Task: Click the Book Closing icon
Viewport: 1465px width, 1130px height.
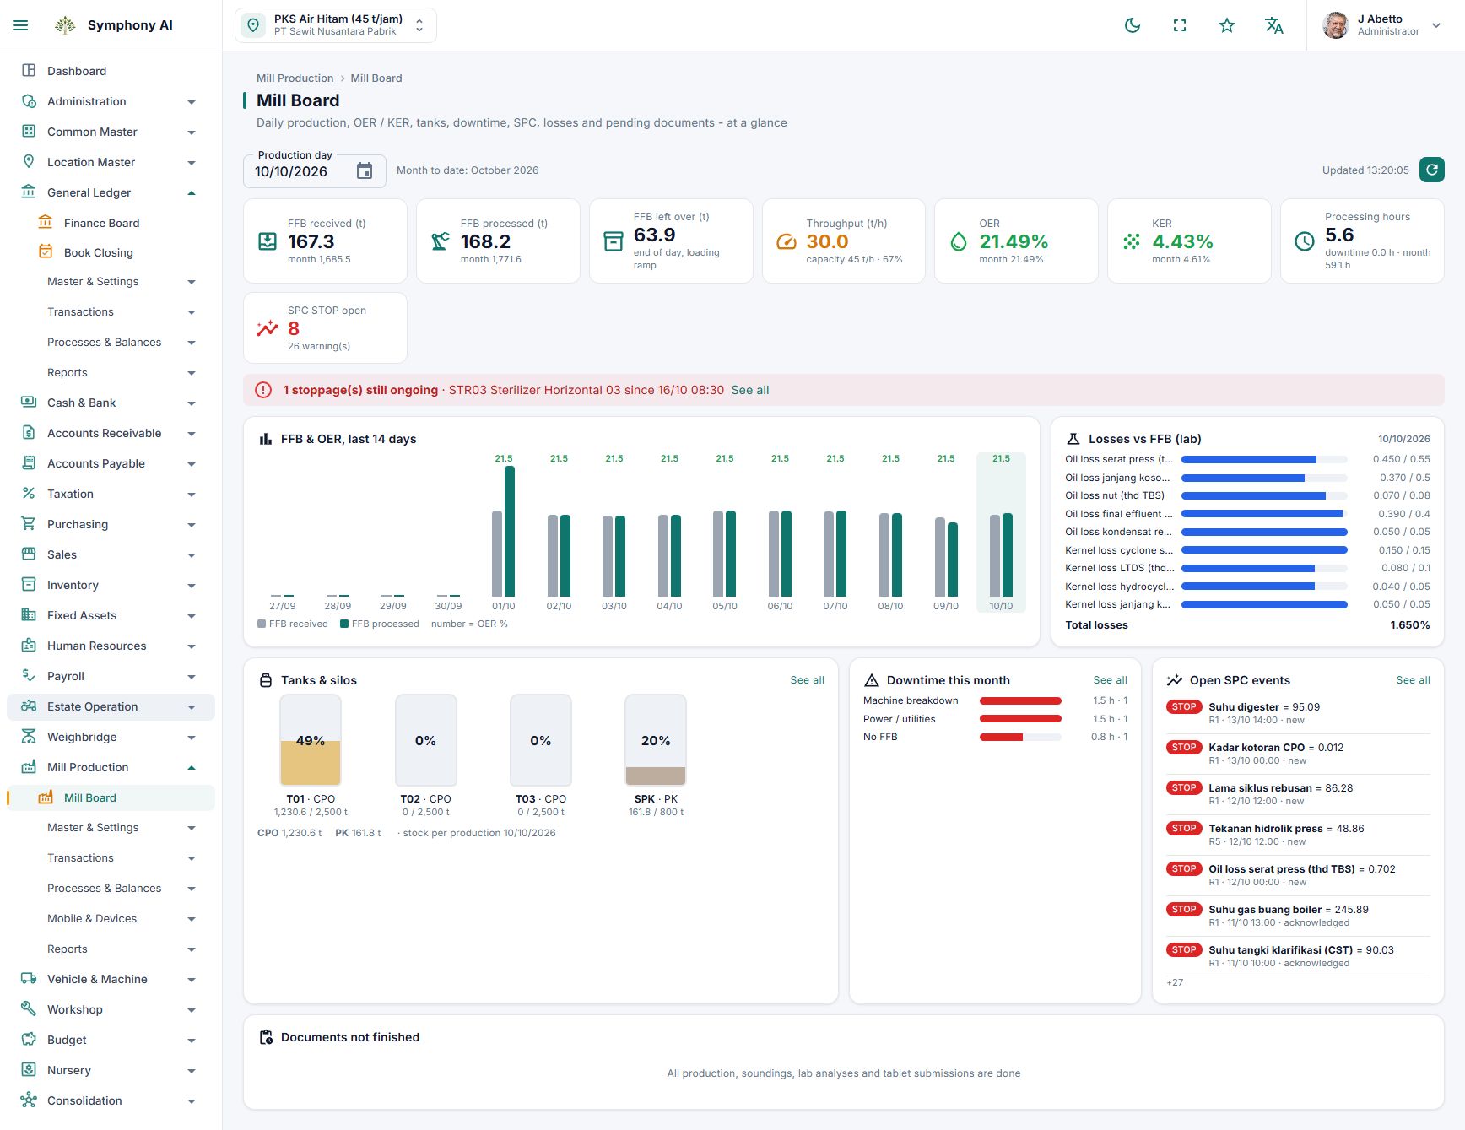Action: coord(46,252)
